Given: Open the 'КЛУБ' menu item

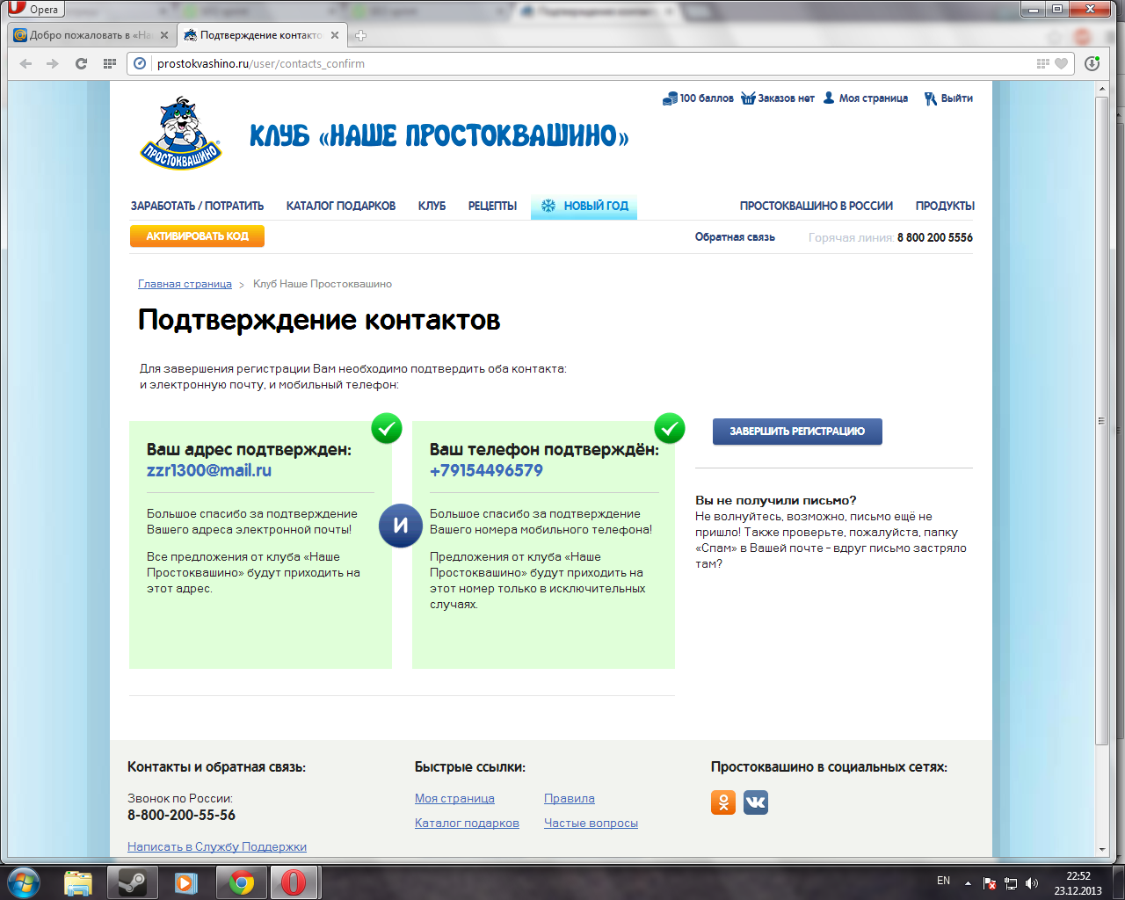Looking at the screenshot, I should coord(432,206).
